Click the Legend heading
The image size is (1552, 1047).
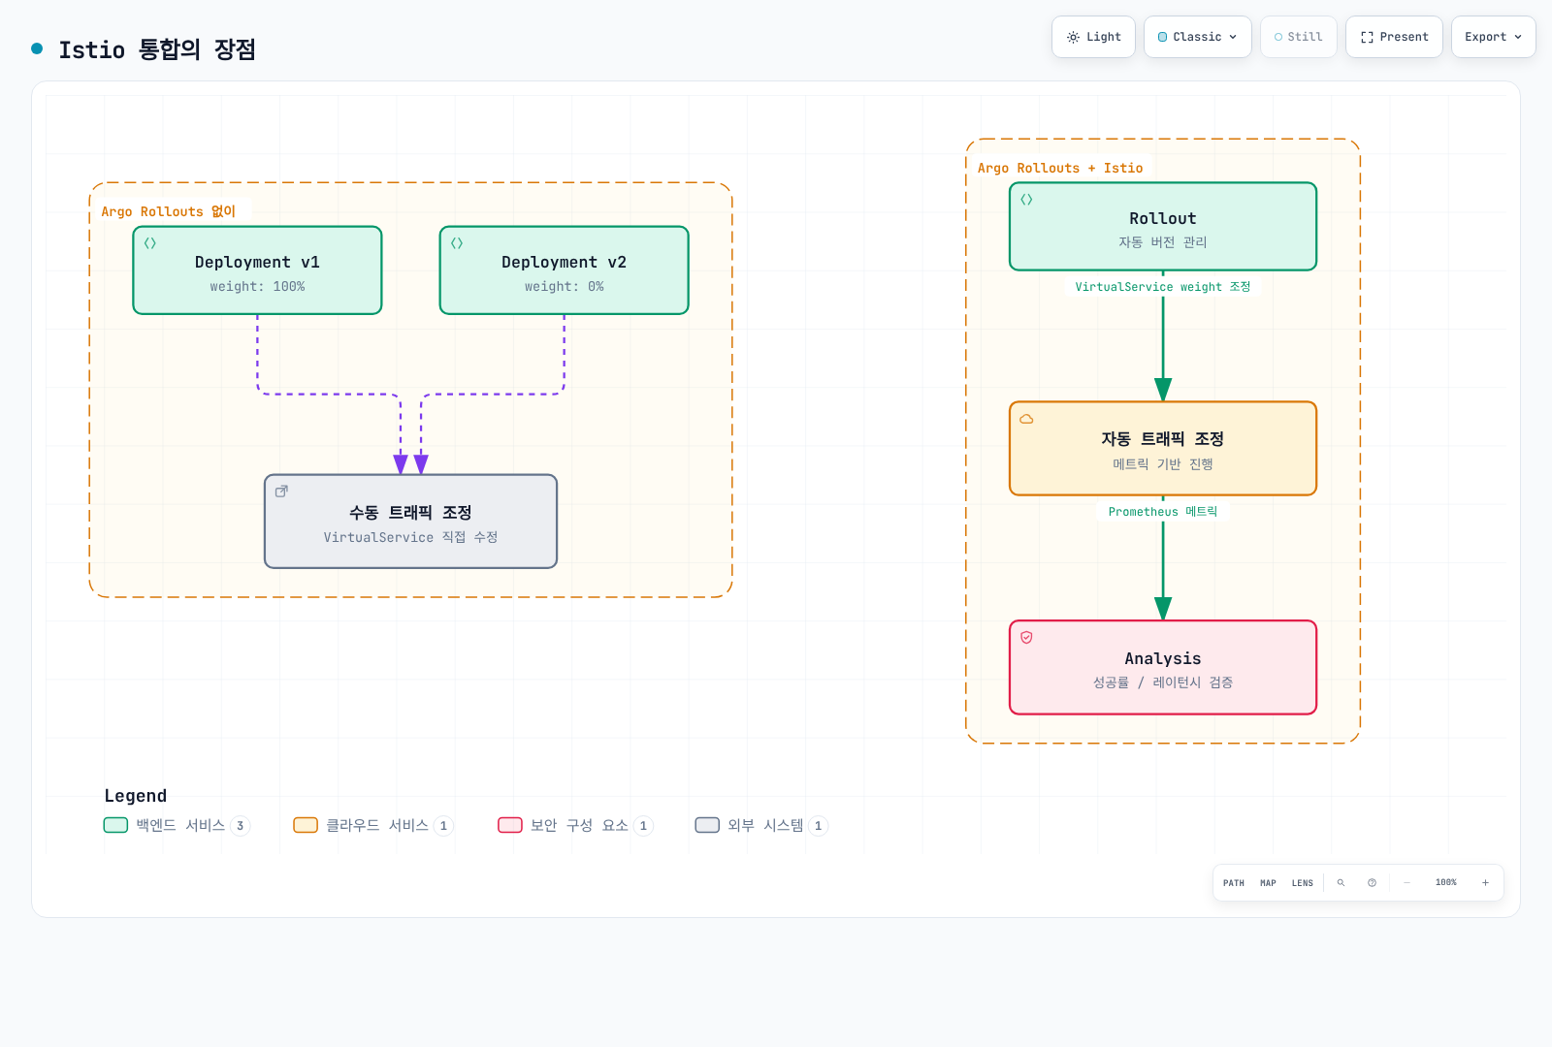(x=136, y=796)
